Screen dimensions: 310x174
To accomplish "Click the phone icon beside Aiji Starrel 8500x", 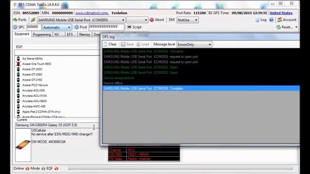I will point(18,58).
